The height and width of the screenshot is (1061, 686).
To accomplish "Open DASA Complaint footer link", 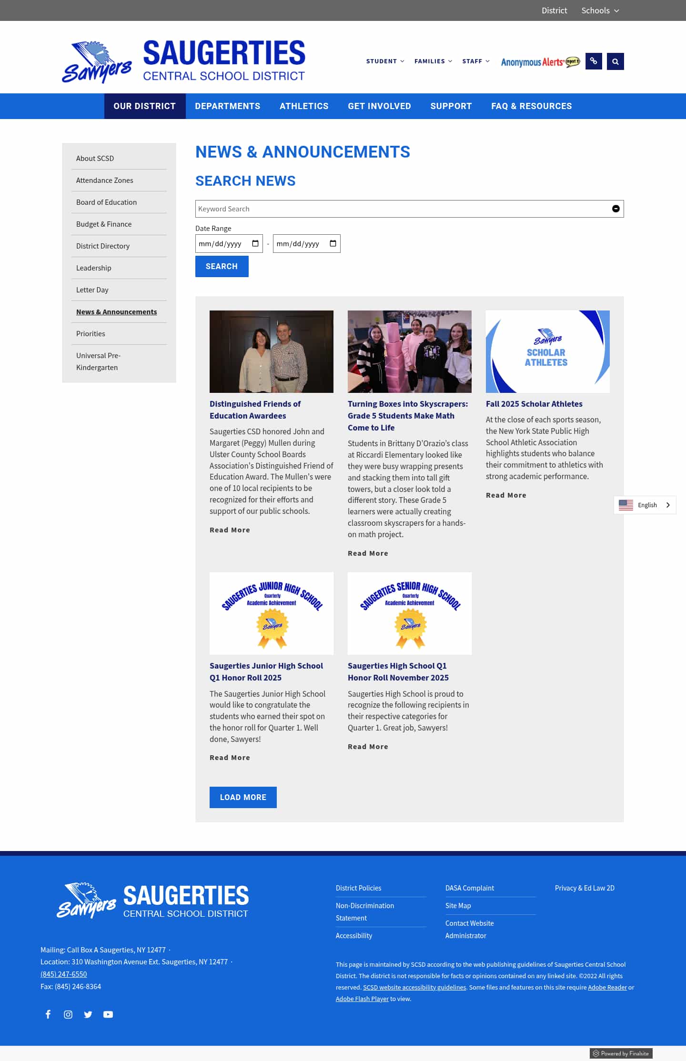I will pyautogui.click(x=470, y=888).
